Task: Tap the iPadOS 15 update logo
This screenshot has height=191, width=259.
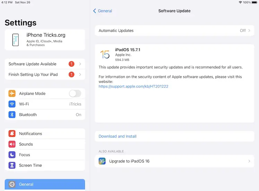Action: pos(105,55)
